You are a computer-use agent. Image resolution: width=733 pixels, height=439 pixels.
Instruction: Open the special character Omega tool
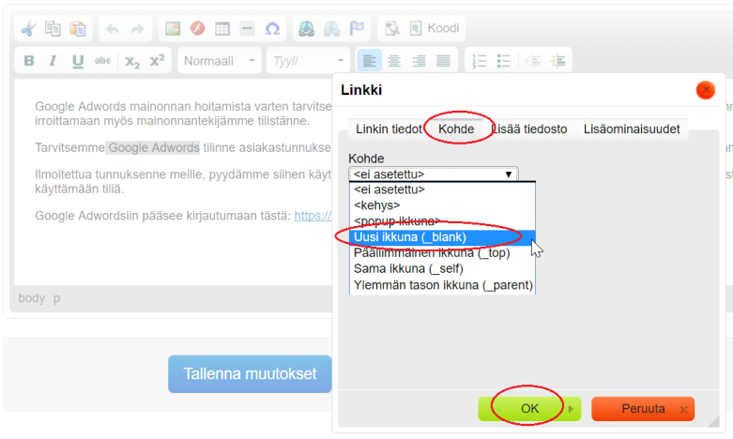[272, 29]
